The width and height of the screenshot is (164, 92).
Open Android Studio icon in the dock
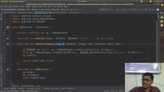click(x=162, y=17)
